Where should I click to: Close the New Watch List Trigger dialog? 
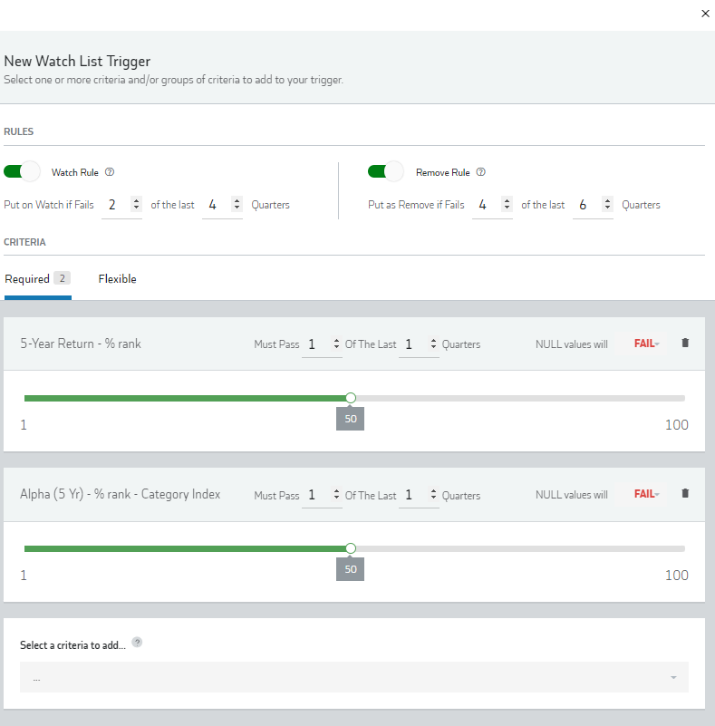[x=705, y=14]
